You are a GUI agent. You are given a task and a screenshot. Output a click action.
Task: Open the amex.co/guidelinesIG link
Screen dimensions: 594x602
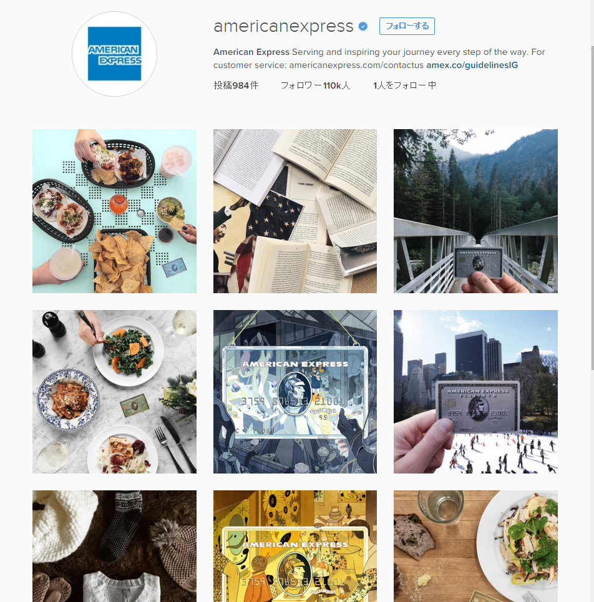[x=472, y=65]
